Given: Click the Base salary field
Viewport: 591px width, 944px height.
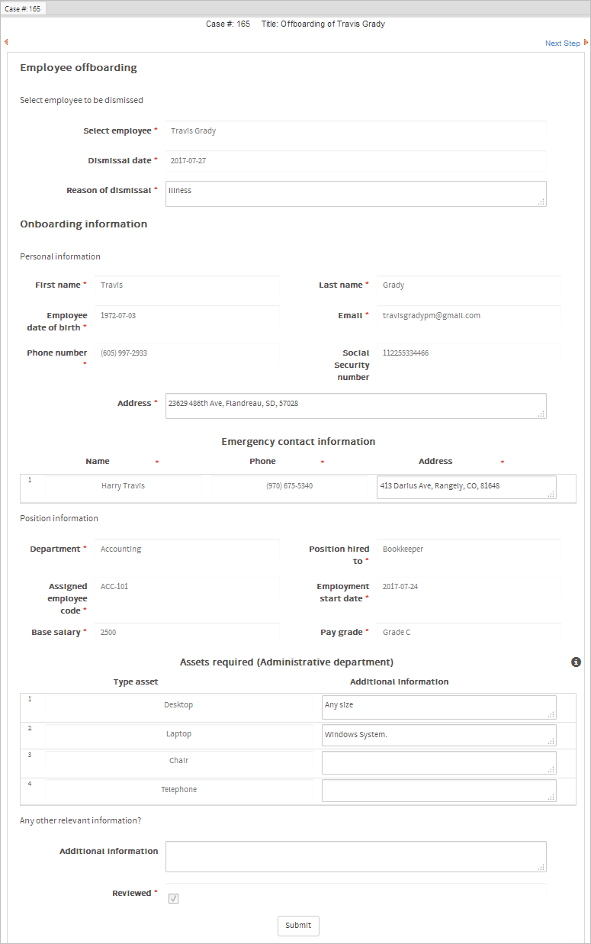Looking at the screenshot, I should tap(187, 633).
